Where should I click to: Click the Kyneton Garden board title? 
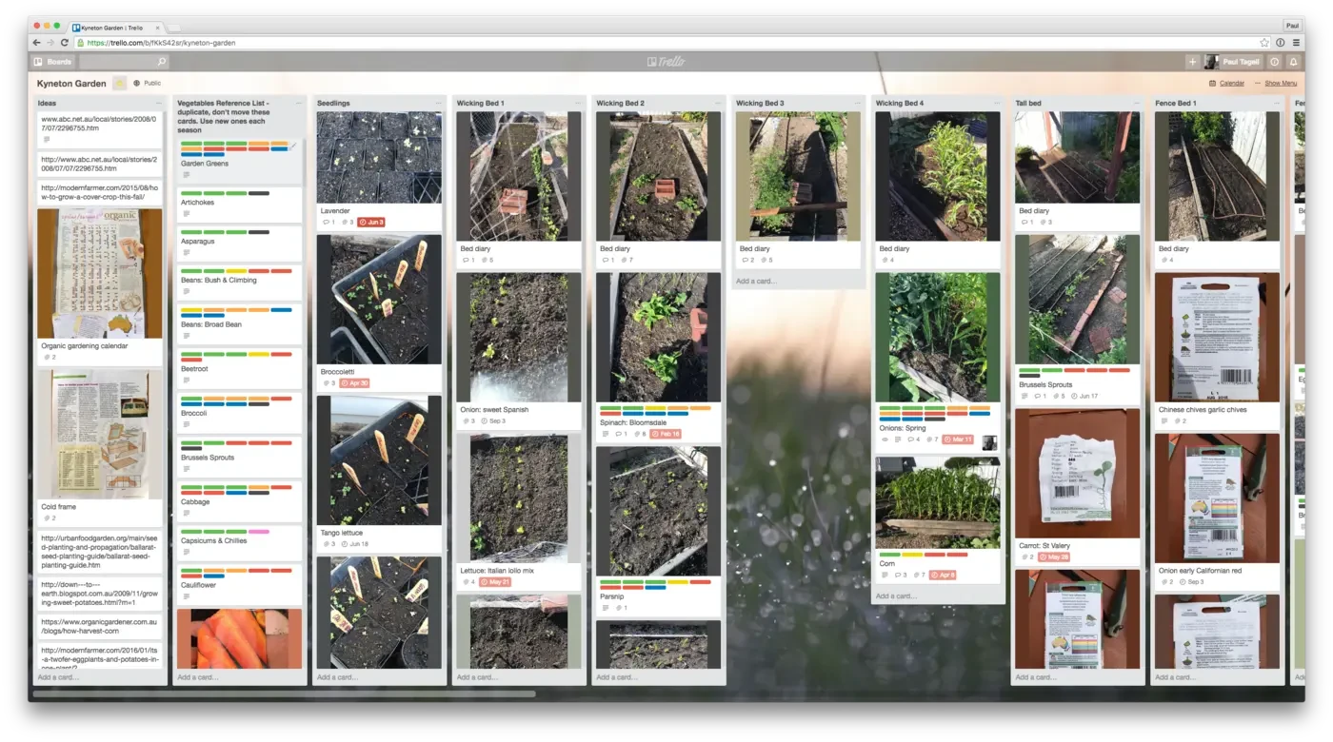[71, 84]
